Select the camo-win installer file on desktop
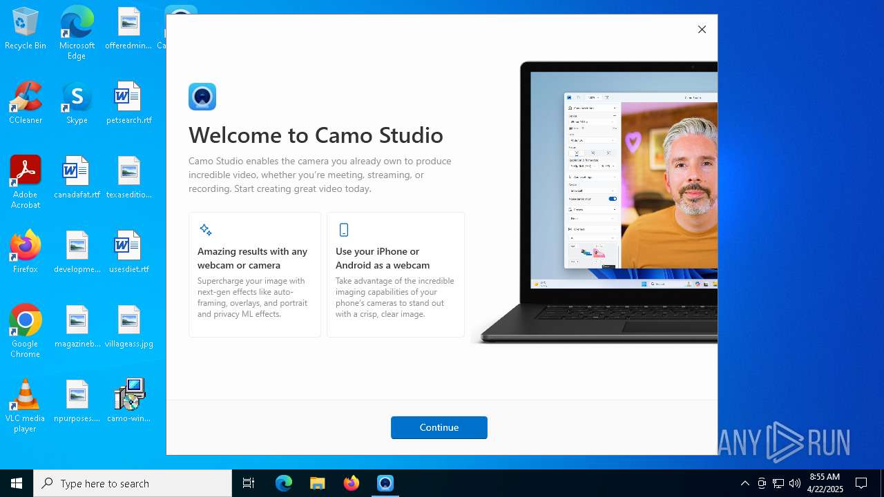Viewport: 884px width, 497px height. (x=129, y=400)
